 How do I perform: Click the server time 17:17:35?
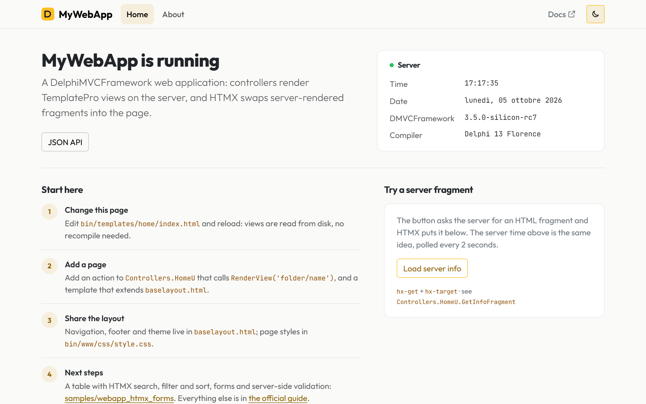(x=481, y=83)
